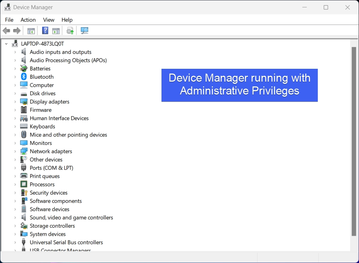Image resolution: width=359 pixels, height=263 pixels.
Task: Select the Processors label
Action: click(42, 184)
